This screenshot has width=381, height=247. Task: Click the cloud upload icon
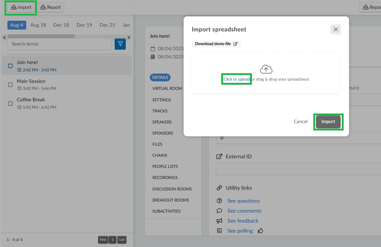266,69
